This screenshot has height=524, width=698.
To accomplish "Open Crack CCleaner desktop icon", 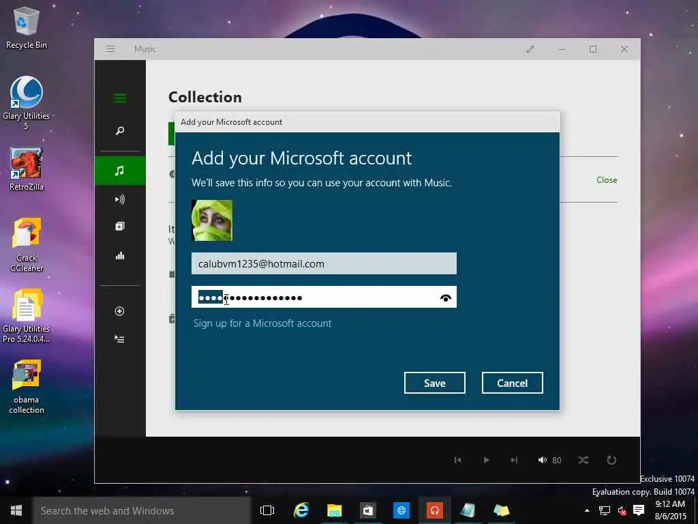I will point(27,245).
